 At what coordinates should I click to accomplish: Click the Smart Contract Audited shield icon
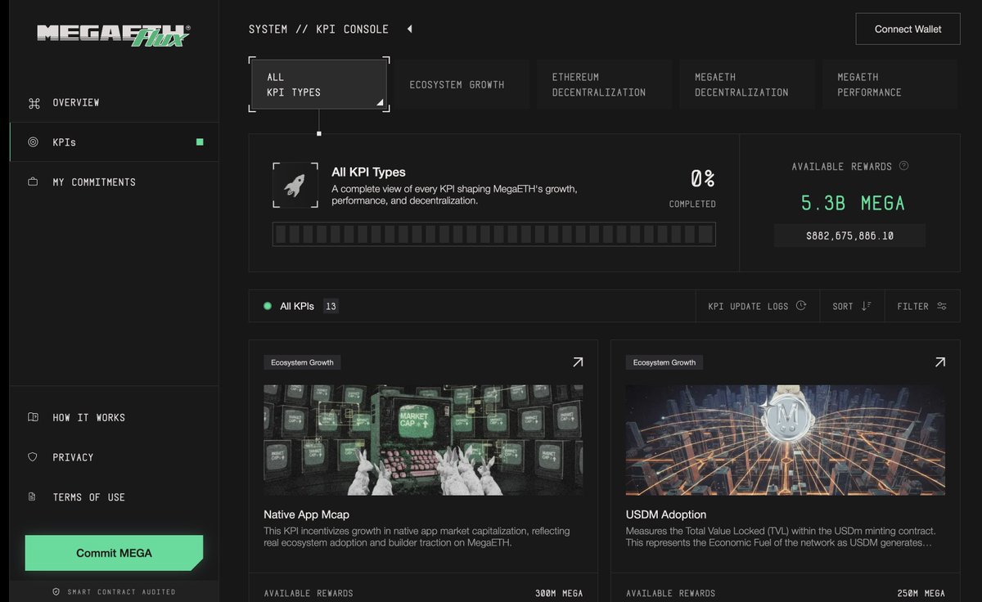pyautogui.click(x=56, y=591)
